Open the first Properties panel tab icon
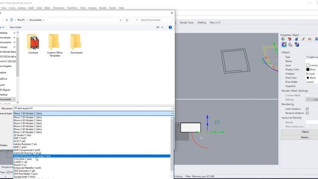Screen dimensions: 318x179 283,39
